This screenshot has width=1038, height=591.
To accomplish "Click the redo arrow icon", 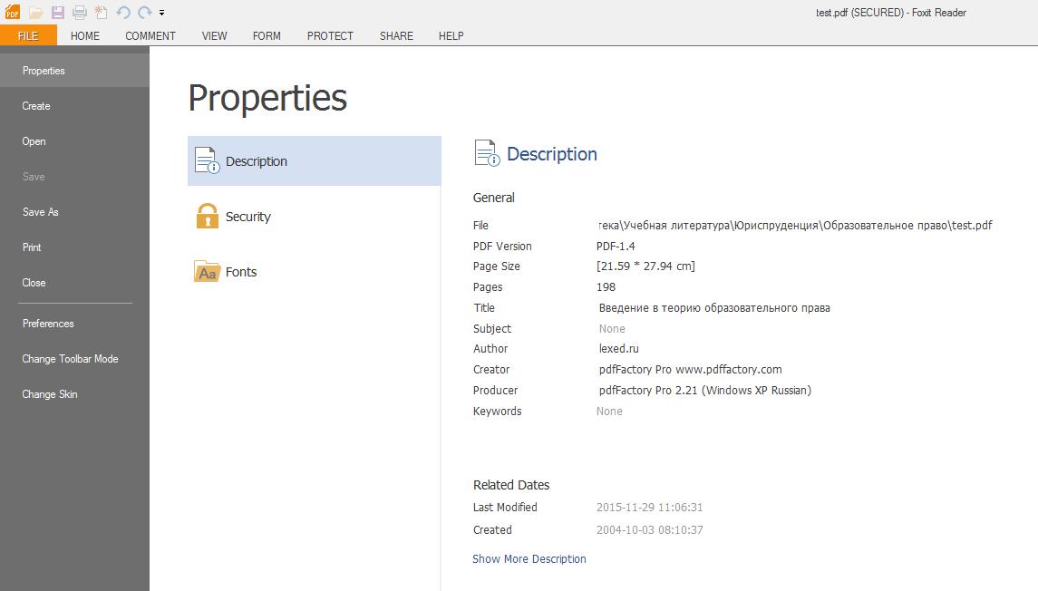I will tap(144, 13).
